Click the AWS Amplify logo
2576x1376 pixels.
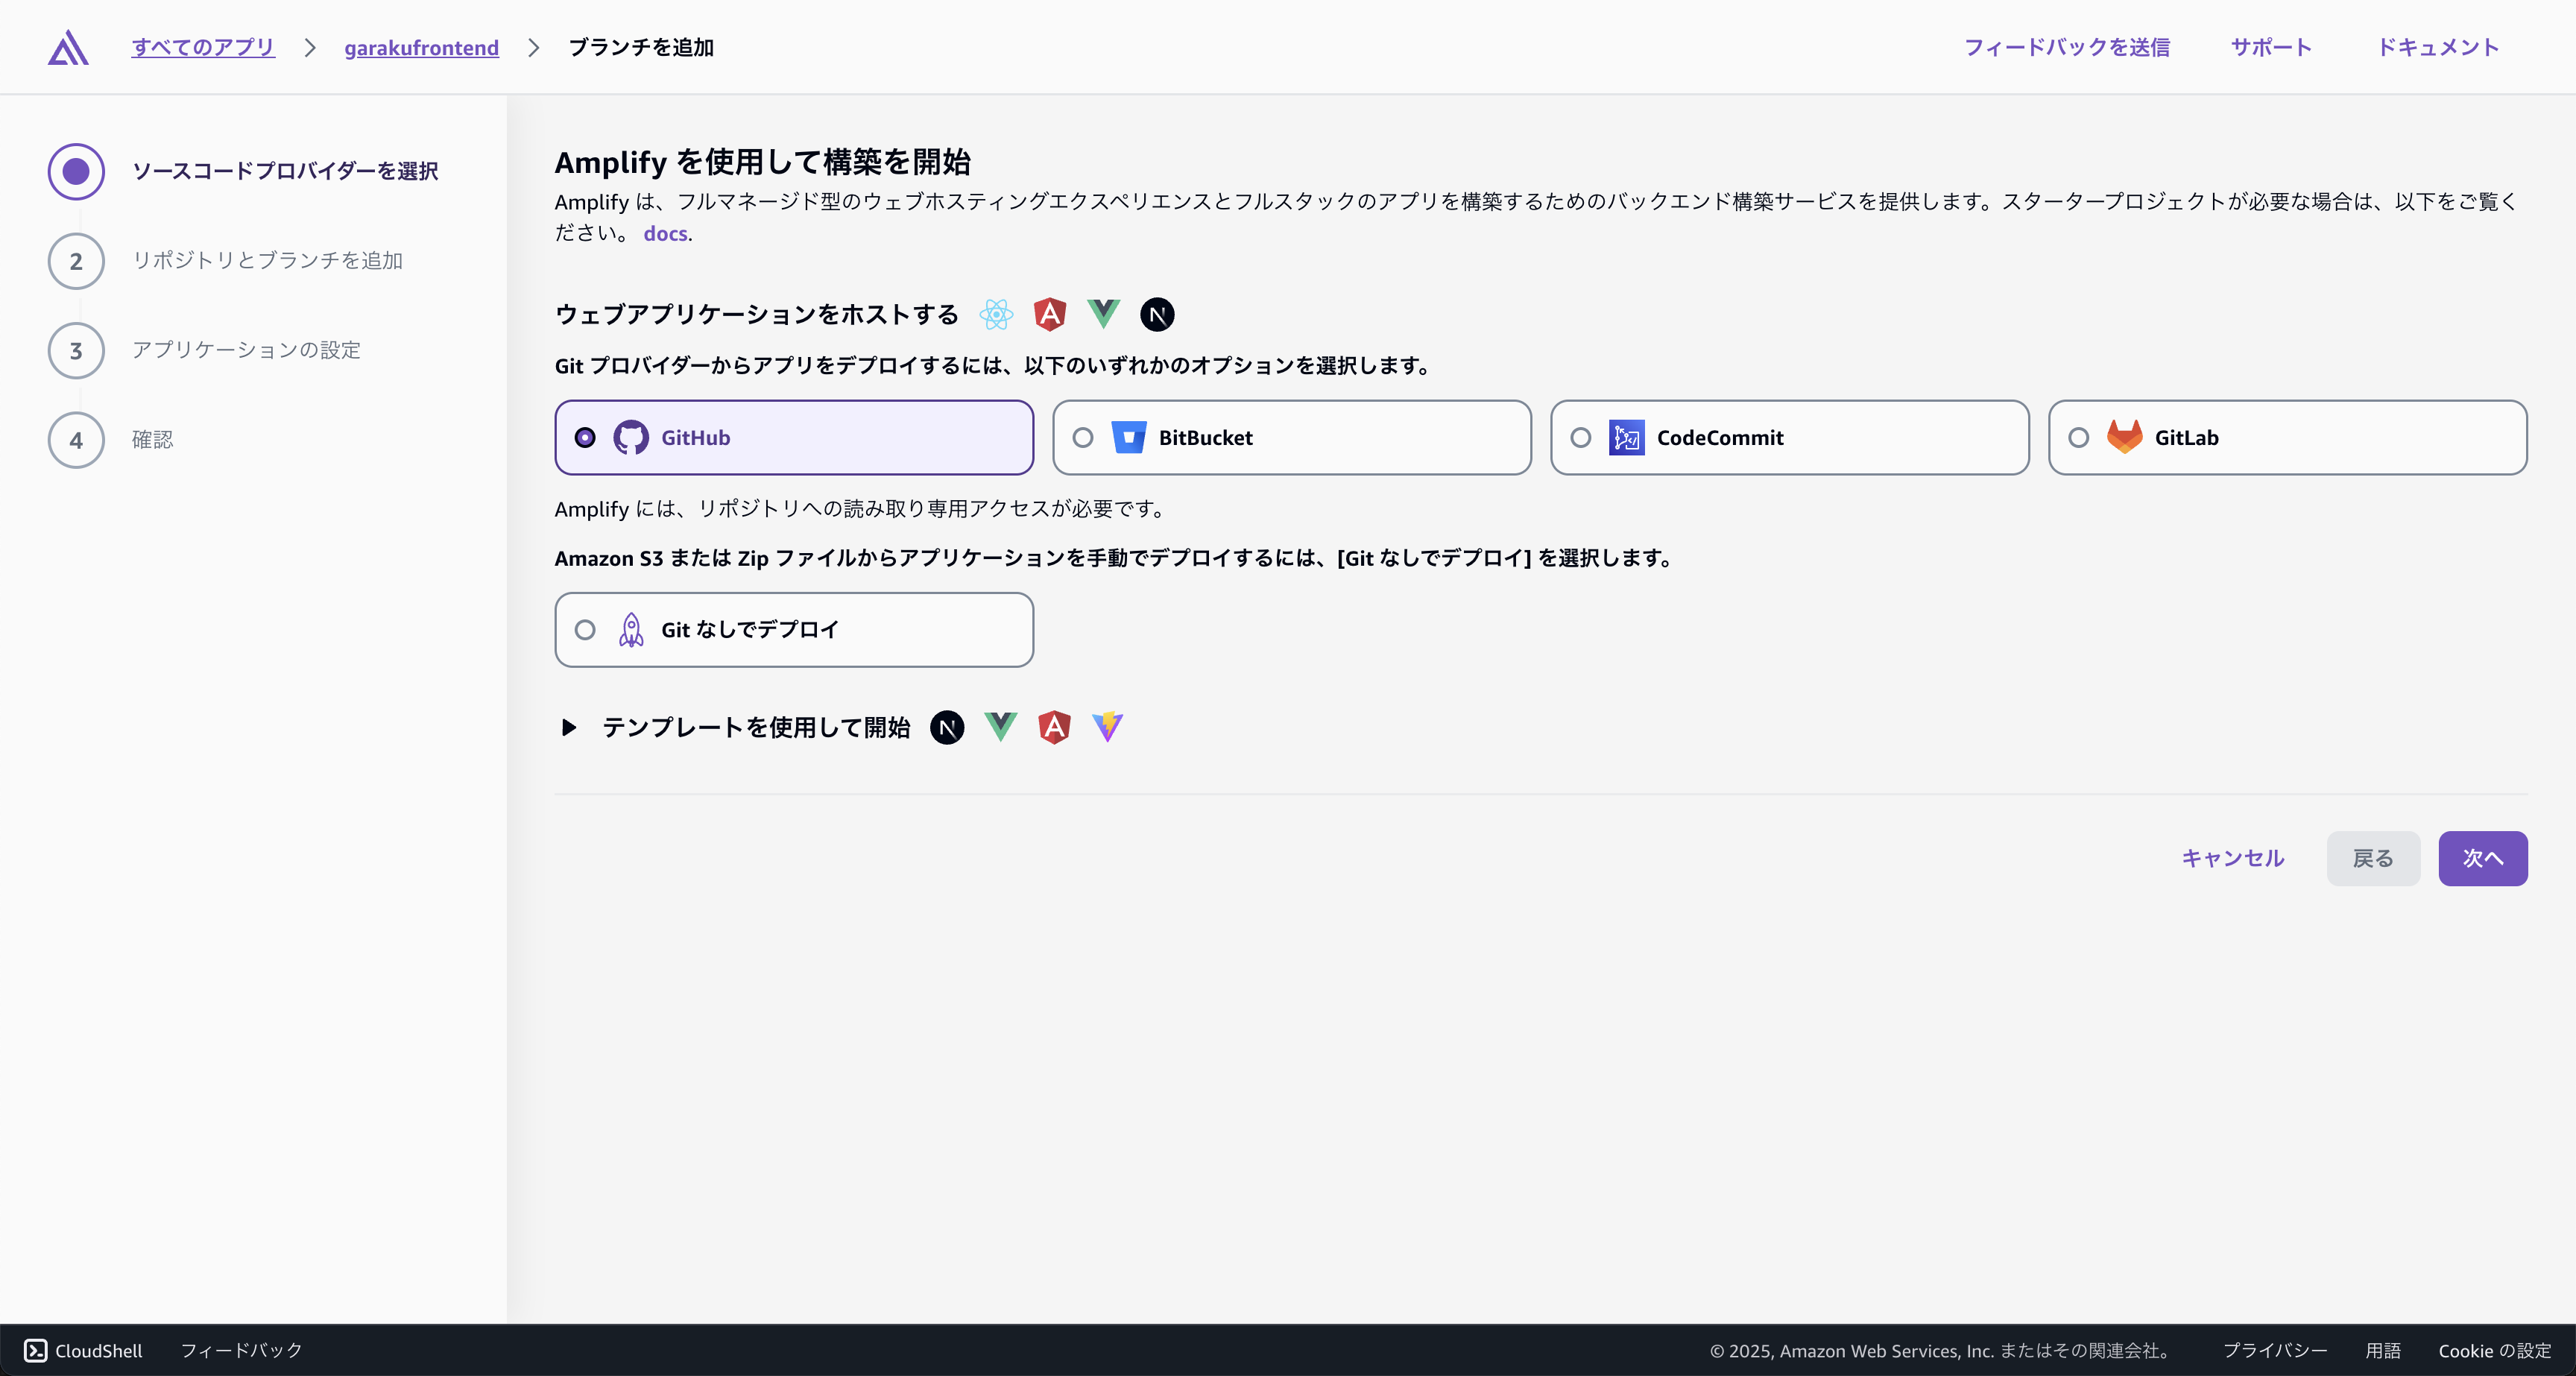click(x=67, y=47)
